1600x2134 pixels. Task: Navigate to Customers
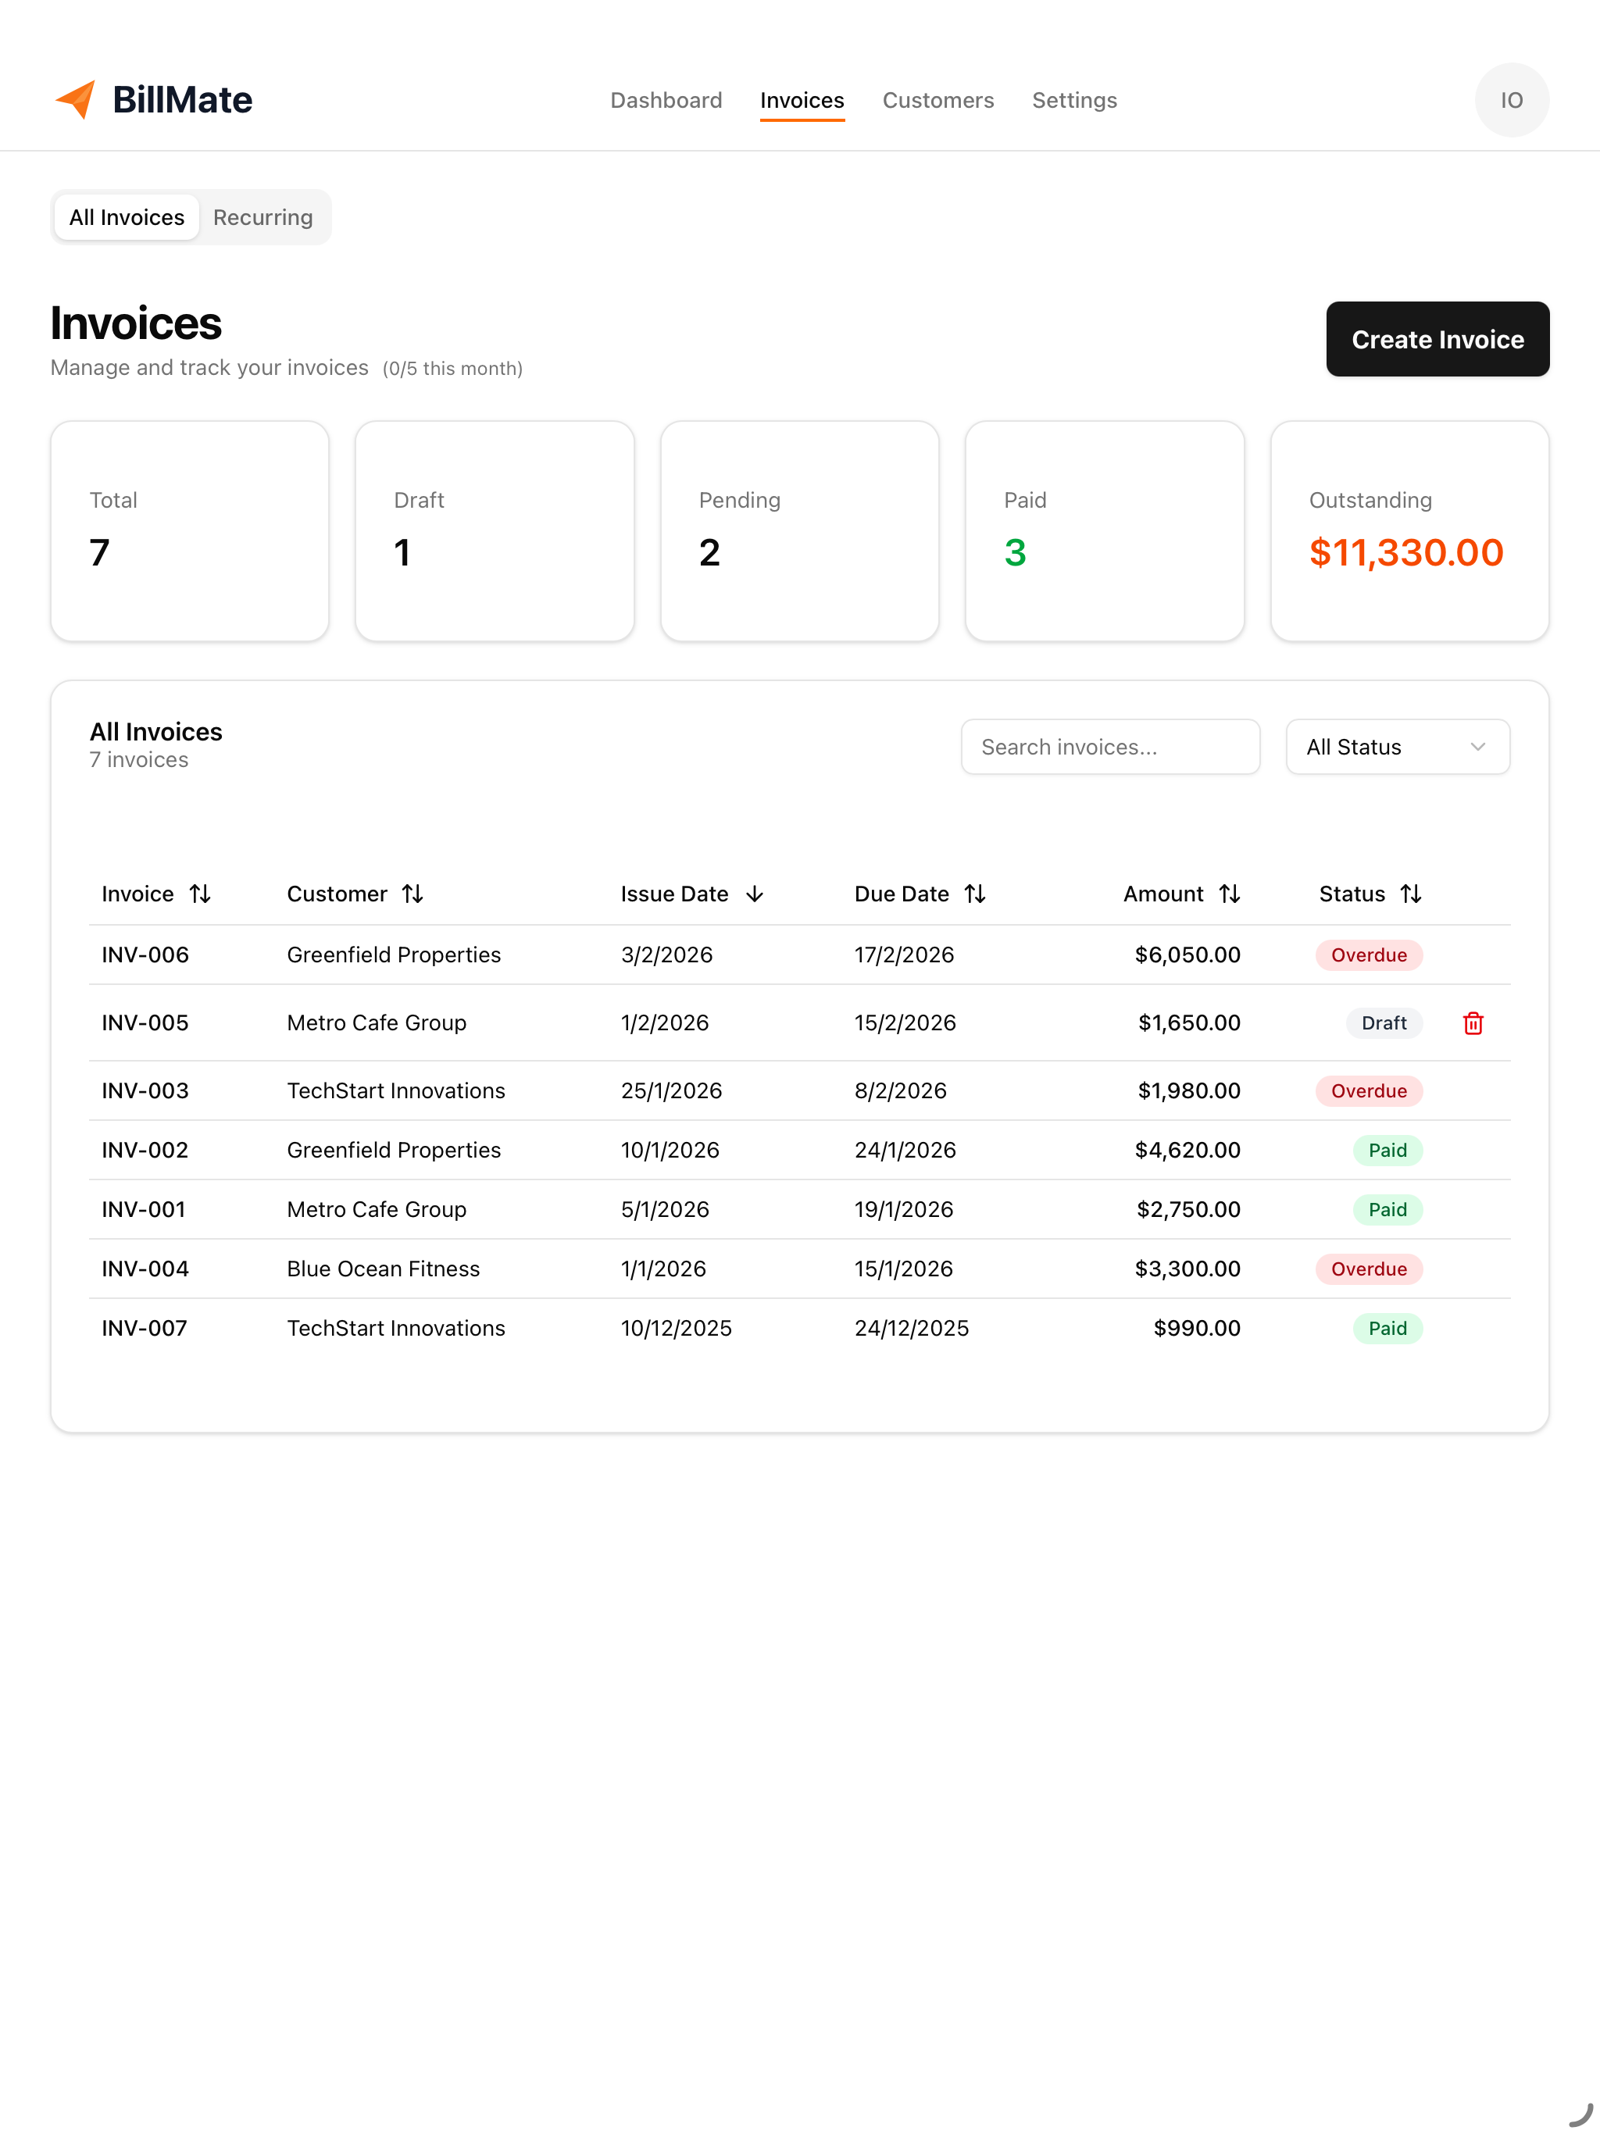pos(938,99)
